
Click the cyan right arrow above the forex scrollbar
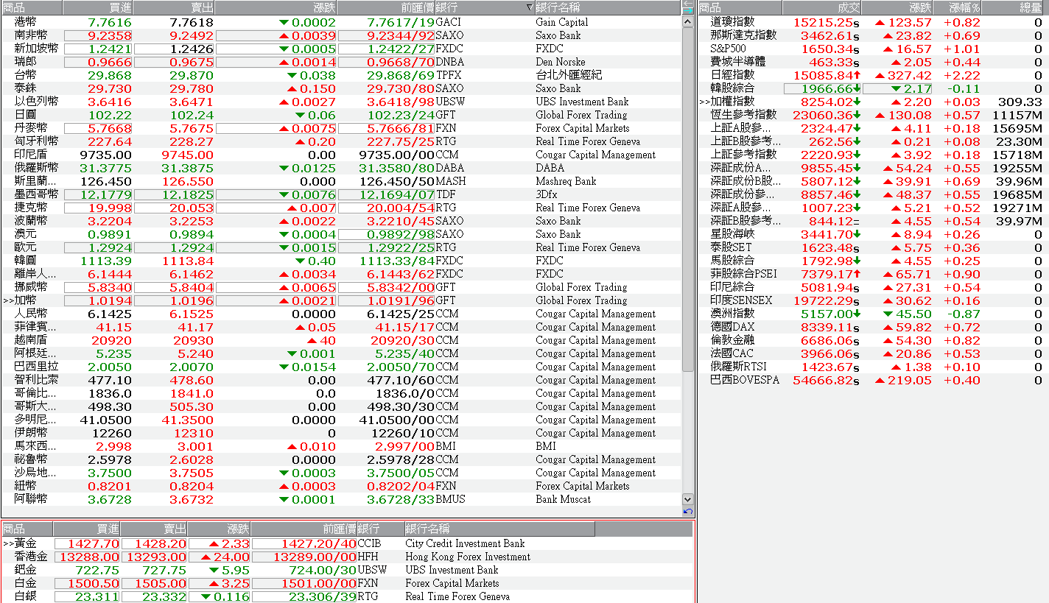[688, 11]
